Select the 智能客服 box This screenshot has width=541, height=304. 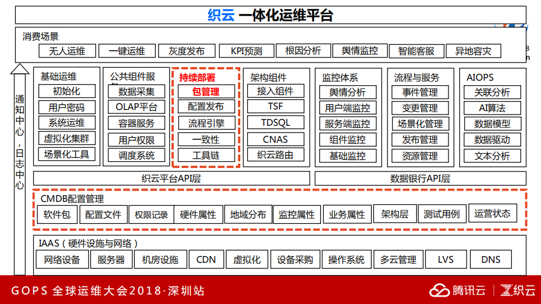click(x=416, y=51)
